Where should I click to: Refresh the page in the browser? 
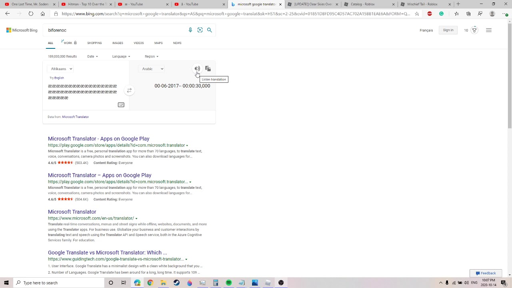tap(31, 14)
